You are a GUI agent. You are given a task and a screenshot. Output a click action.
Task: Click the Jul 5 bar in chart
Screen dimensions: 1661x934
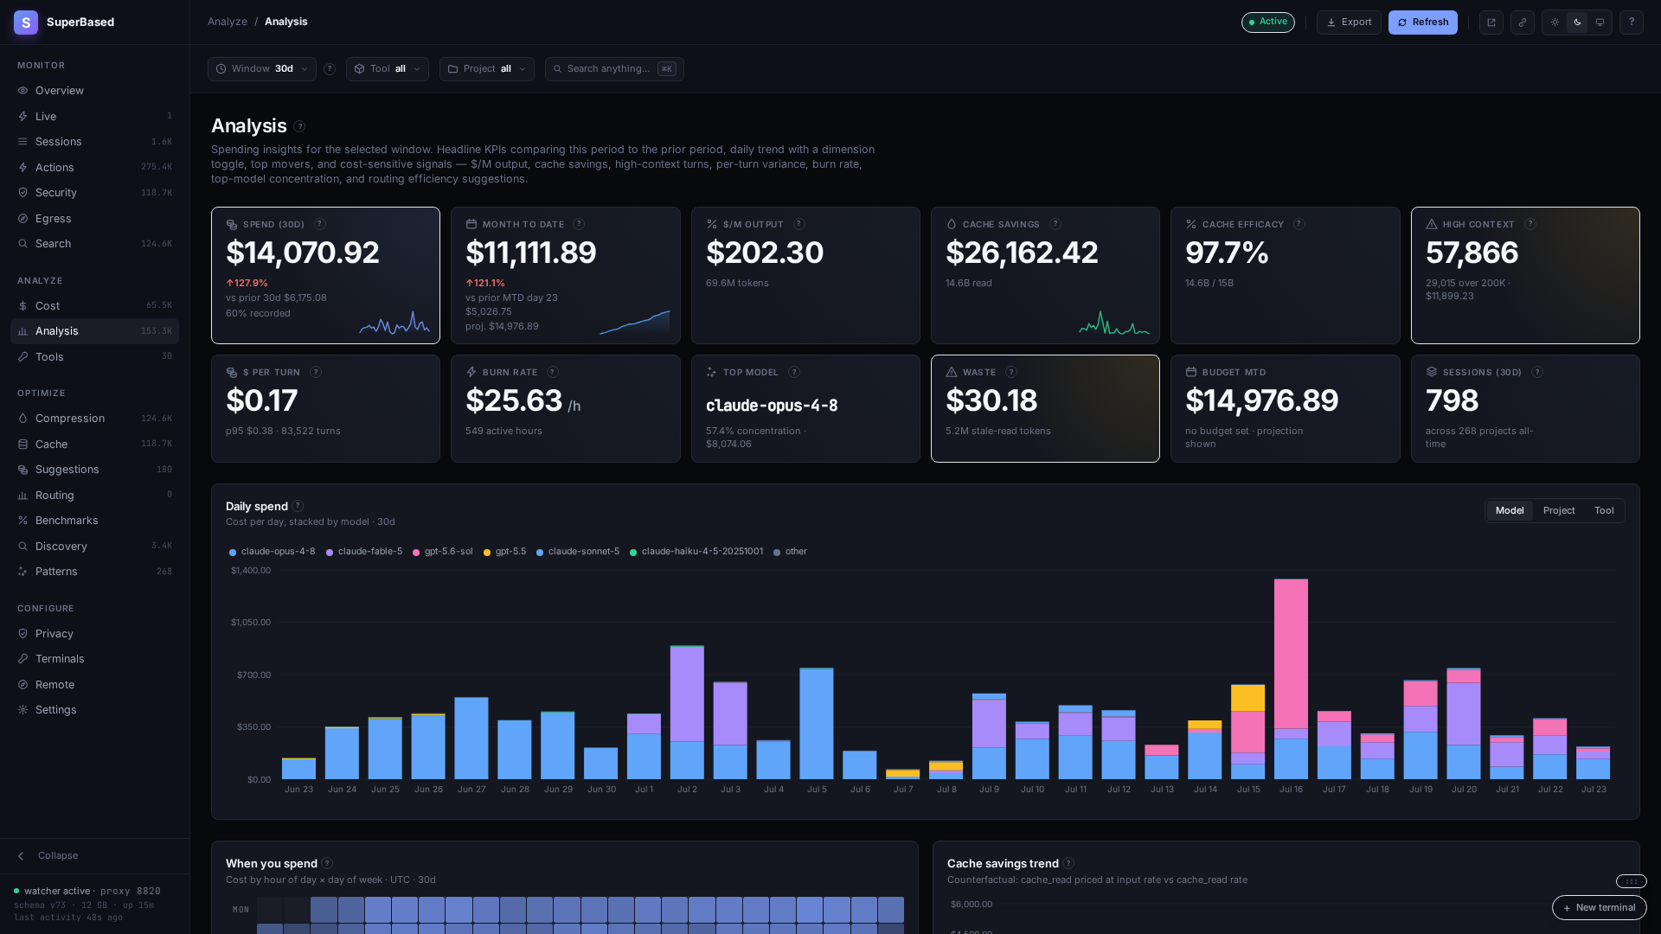[817, 724]
